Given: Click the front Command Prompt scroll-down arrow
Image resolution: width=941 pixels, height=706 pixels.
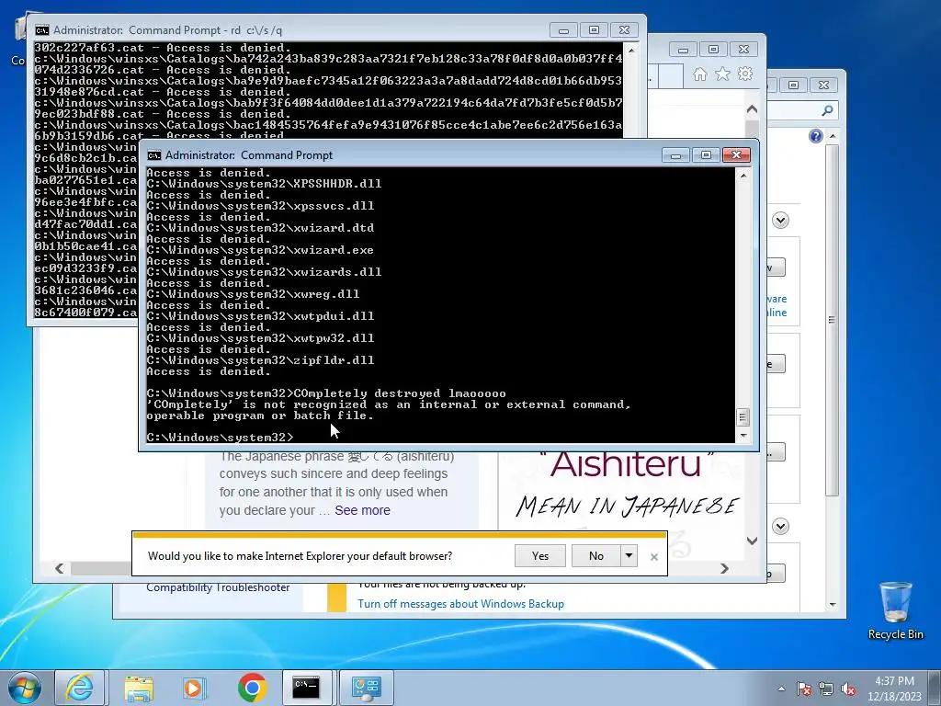Looking at the screenshot, I should [x=743, y=436].
